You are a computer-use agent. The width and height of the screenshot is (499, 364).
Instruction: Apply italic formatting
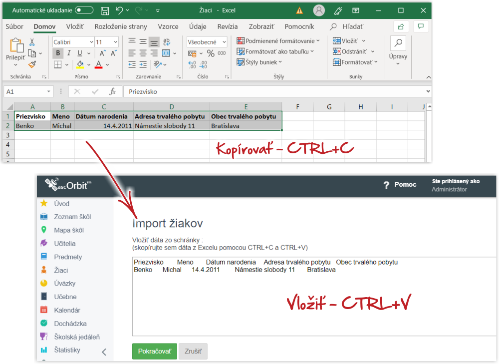69,53
